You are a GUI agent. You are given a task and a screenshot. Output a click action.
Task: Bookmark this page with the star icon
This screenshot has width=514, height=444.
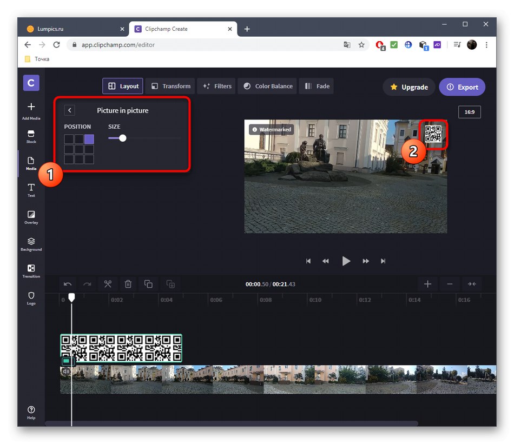[361, 45]
